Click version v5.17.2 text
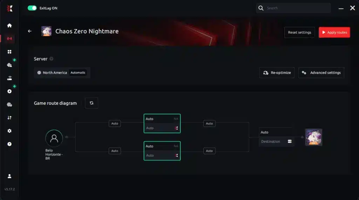The height and width of the screenshot is (200, 359). pyautogui.click(x=9, y=189)
